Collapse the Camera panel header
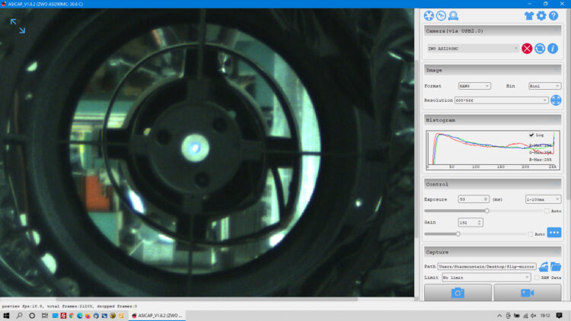571x321 pixels. click(x=493, y=31)
